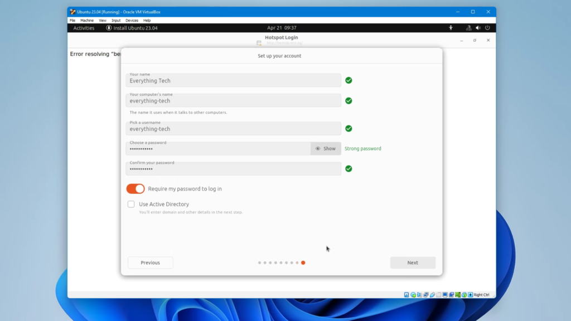Open the Input menu in VirtualBox
This screenshot has height=321, width=571.
[116, 21]
